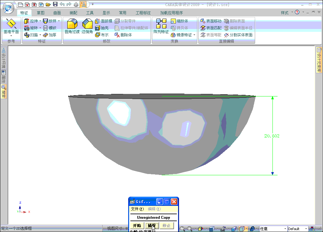Select the 抽壳 shell tool

(102, 28)
